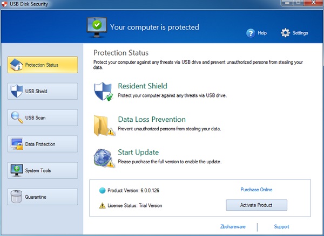Screen dimensions: 324x236
Task: Click the Data Loss Prevention folder icon
Action: tap(104, 126)
